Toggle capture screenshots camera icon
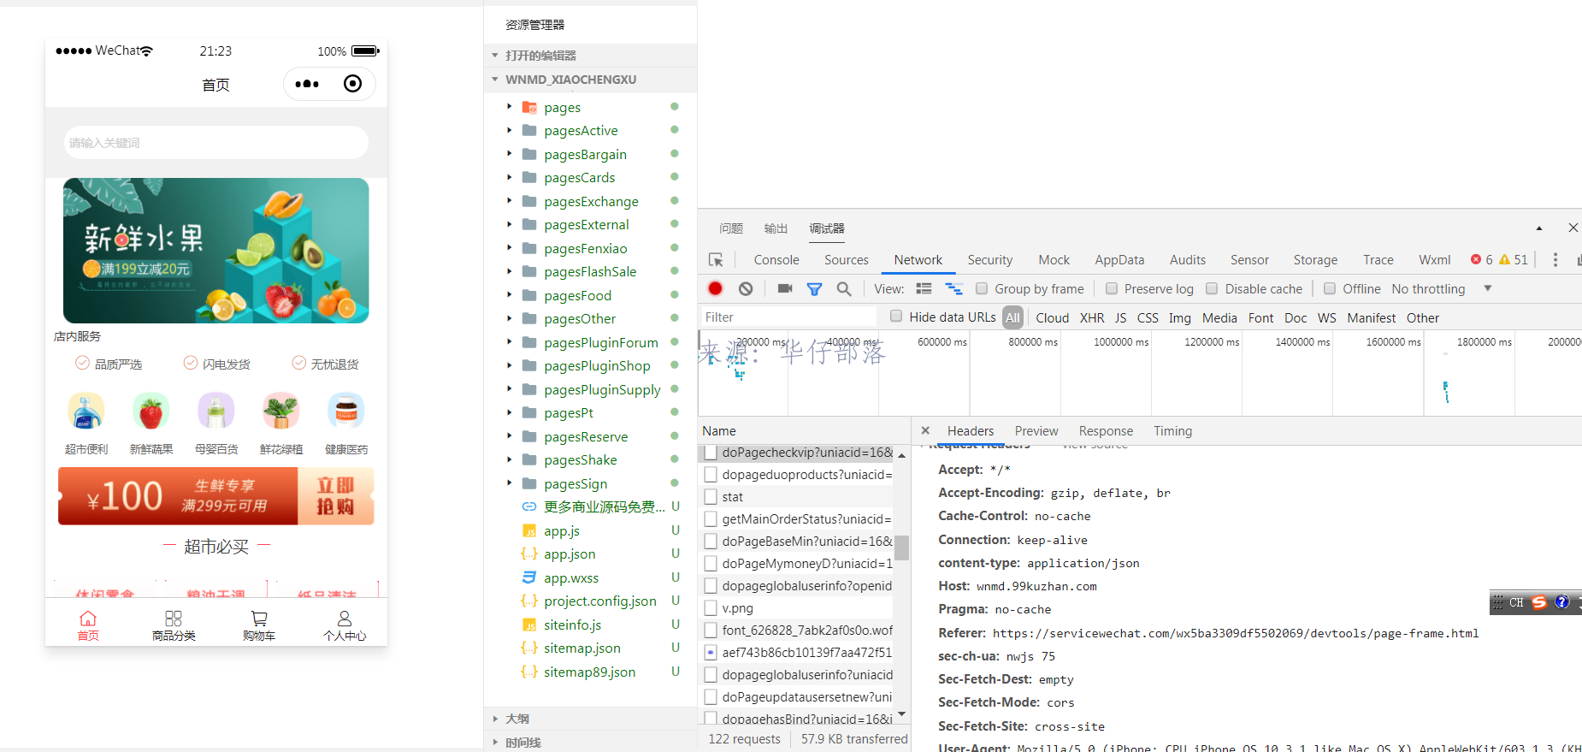The height and width of the screenshot is (752, 1582). pyautogui.click(x=785, y=289)
